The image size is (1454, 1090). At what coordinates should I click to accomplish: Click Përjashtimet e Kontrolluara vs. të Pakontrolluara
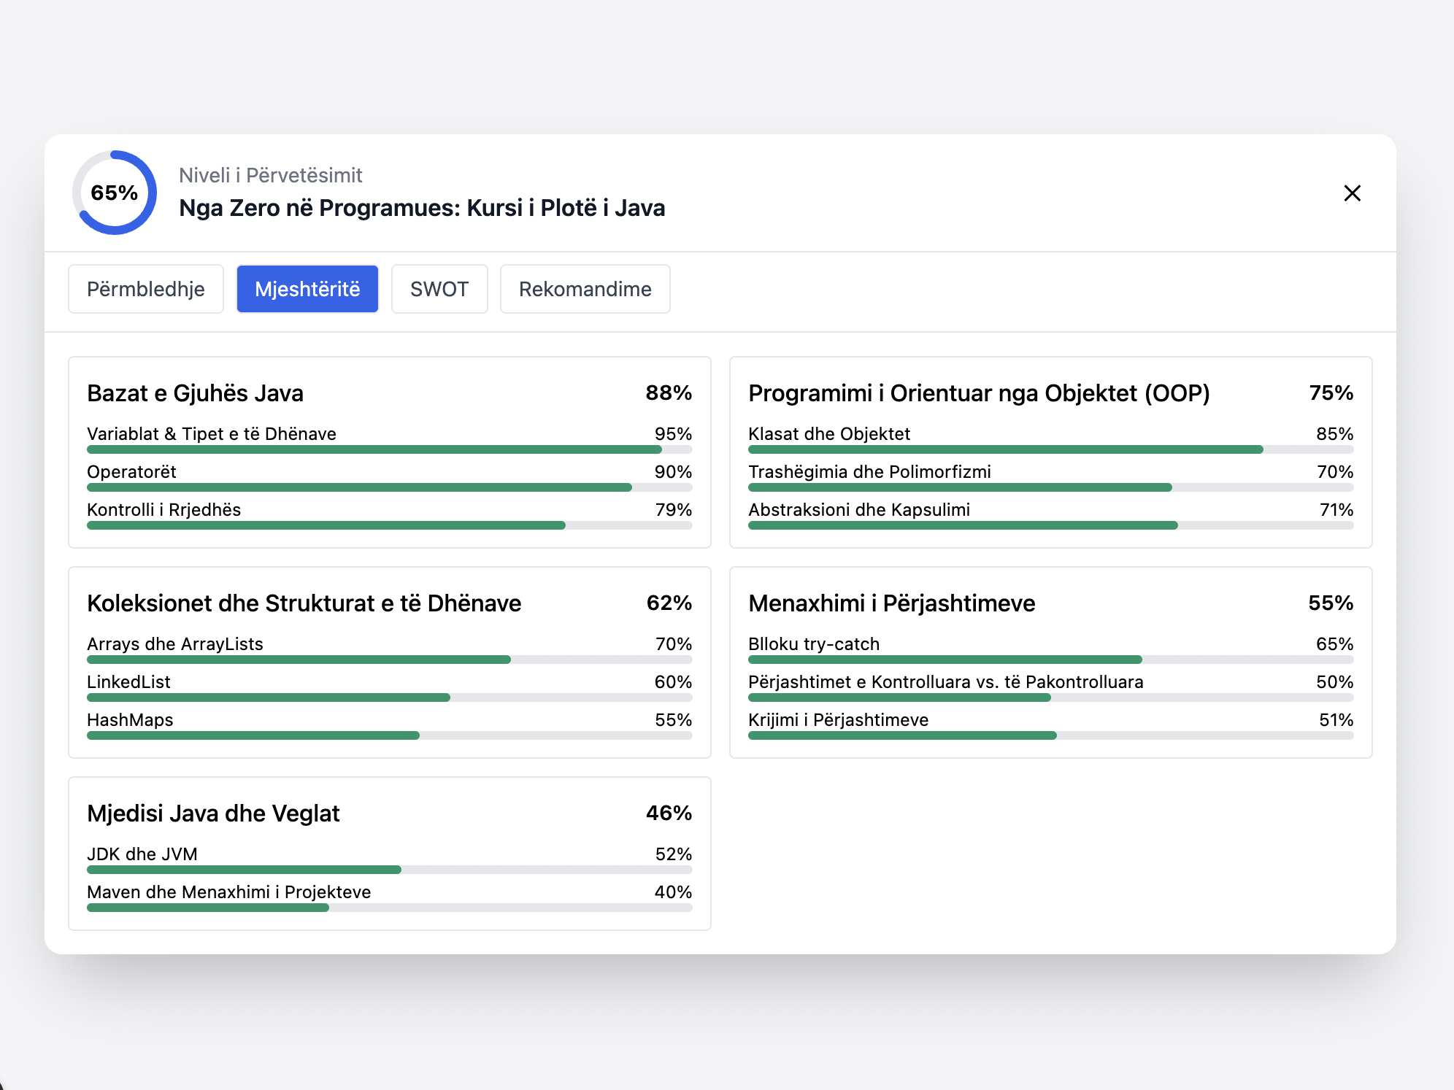946,682
